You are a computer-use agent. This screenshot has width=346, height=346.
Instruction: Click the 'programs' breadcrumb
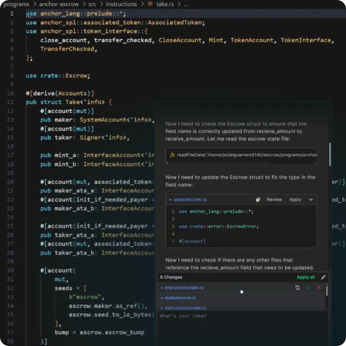coord(16,4)
